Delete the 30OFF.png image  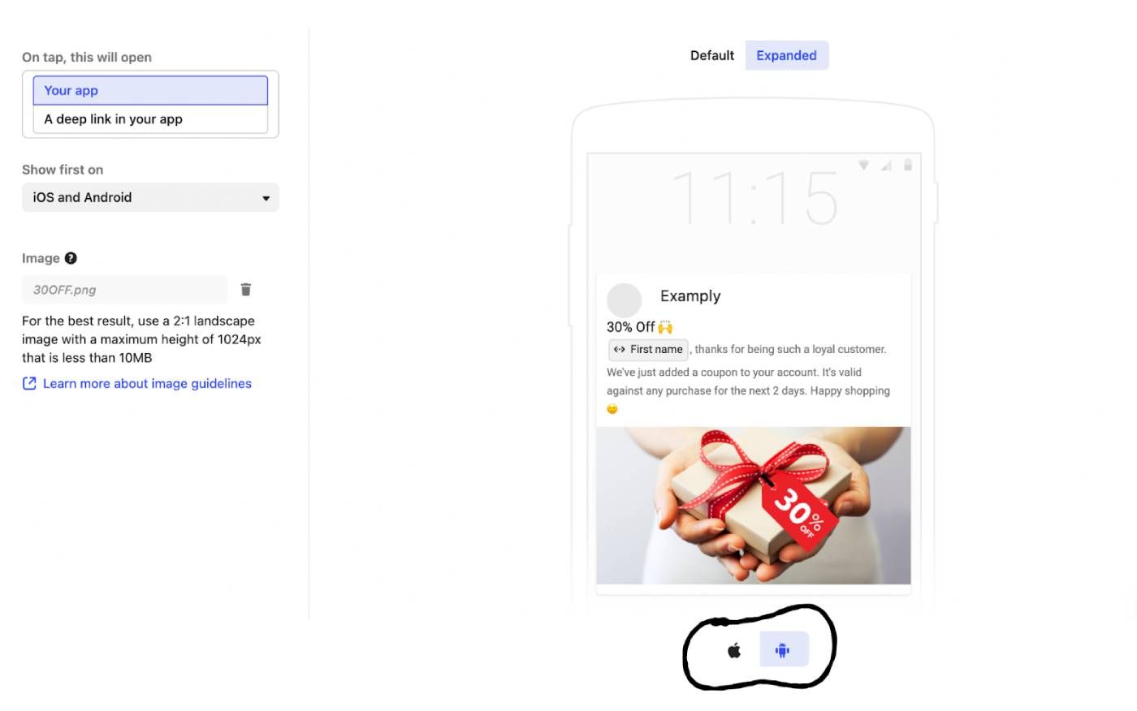(246, 290)
